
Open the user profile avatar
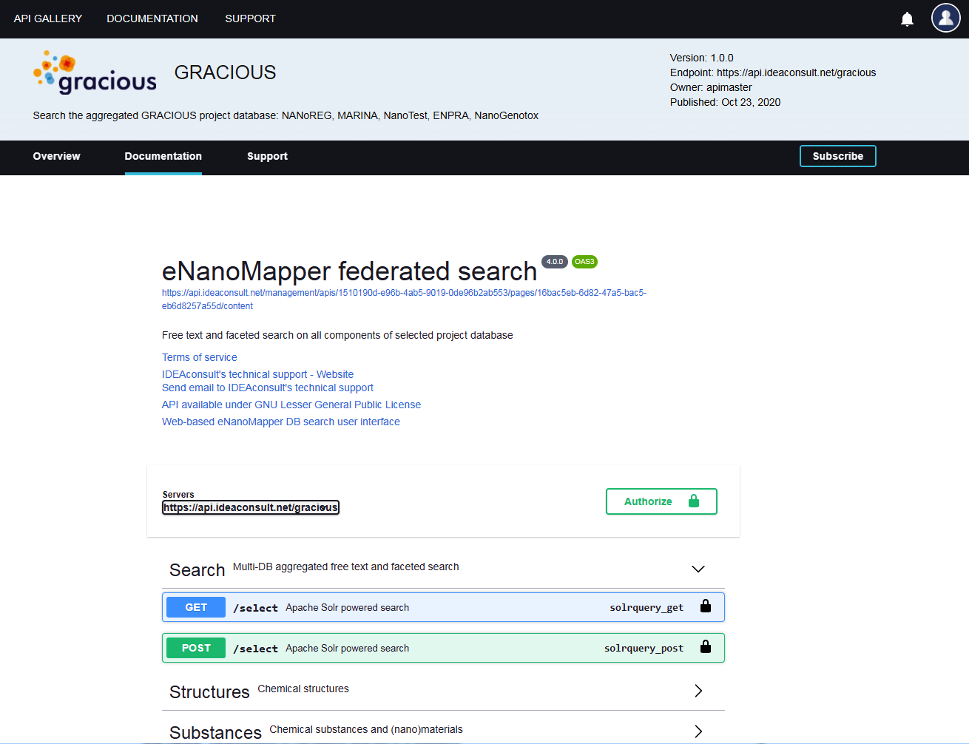945,18
